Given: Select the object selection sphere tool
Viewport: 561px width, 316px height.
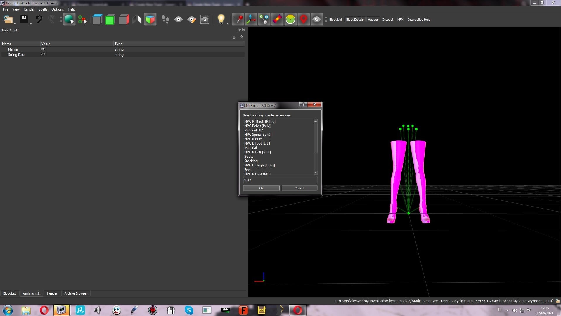Looking at the screenshot, I should 69,19.
